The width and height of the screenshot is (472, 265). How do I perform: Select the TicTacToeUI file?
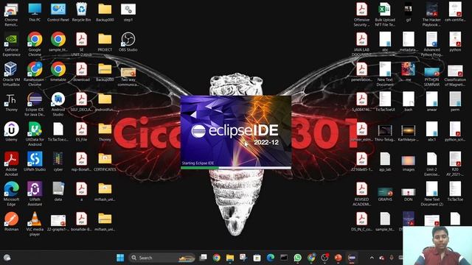tap(385, 102)
